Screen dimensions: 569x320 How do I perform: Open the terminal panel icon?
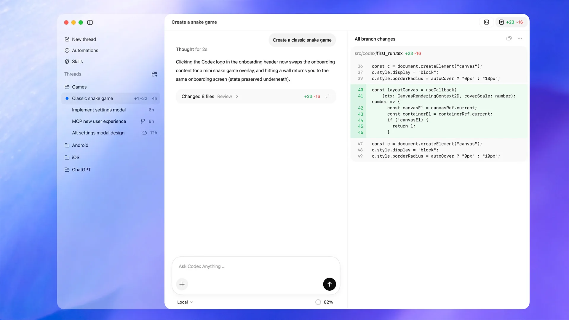(486, 22)
